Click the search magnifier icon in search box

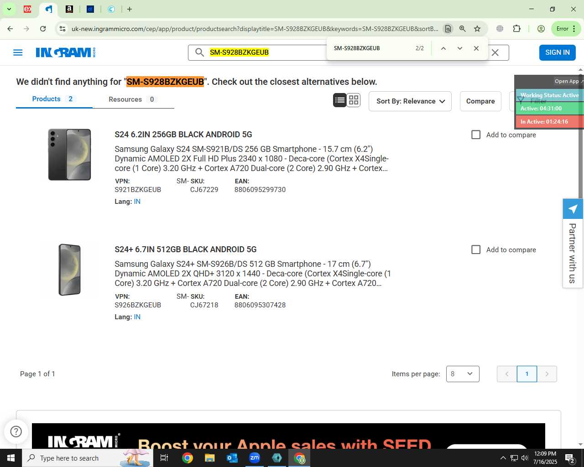point(199,52)
